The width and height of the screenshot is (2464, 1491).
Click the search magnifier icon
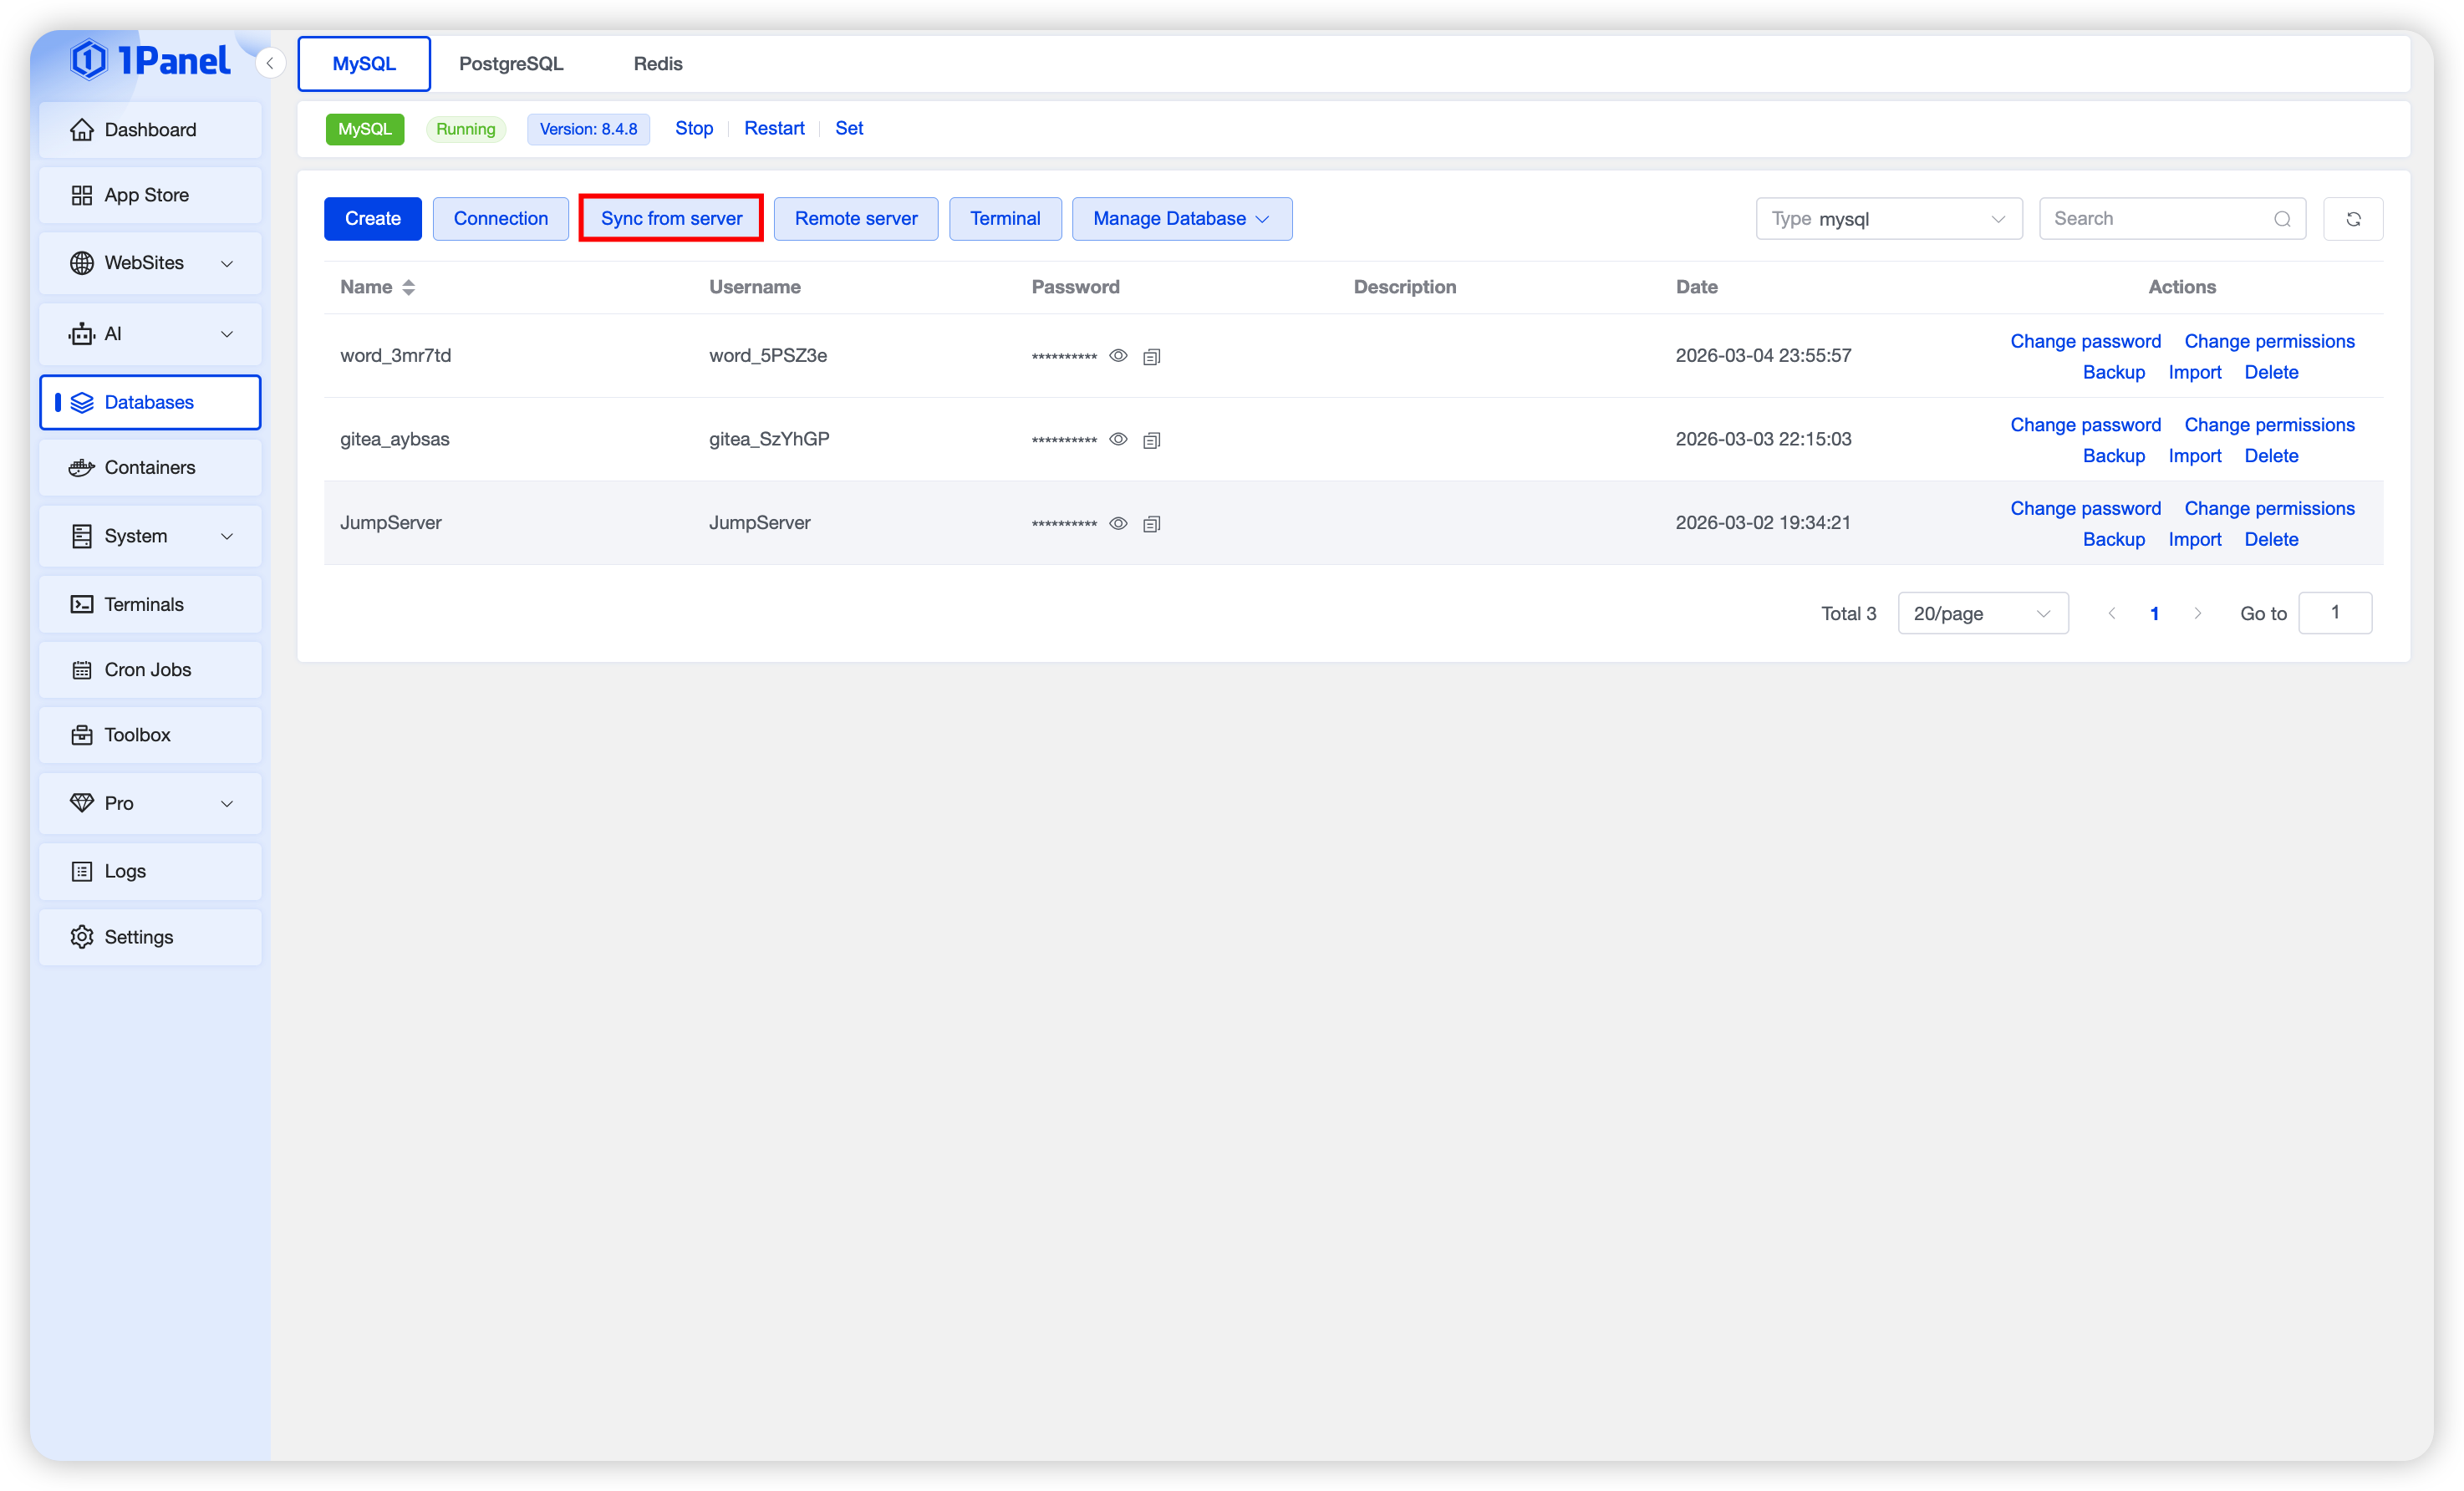(x=2281, y=219)
